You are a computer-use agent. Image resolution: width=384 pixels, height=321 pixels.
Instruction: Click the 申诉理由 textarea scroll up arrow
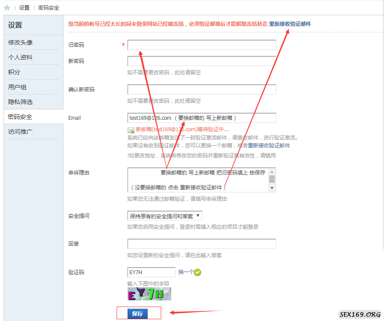click(272, 172)
